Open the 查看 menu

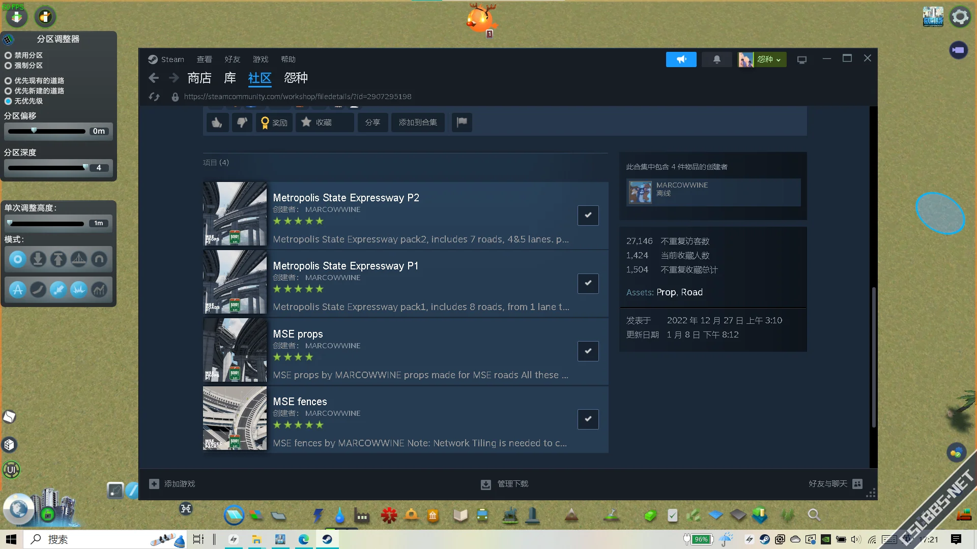coord(205,59)
